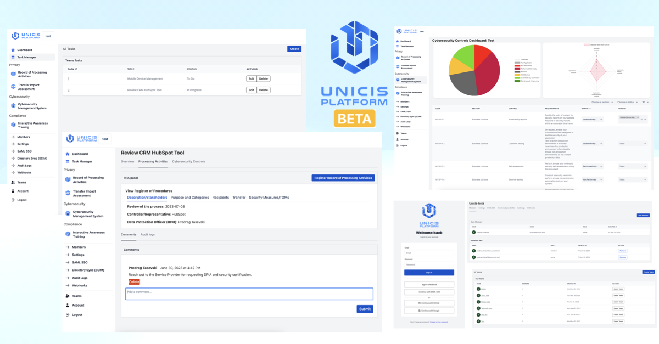Click Task Manager icon in All Tasks window sidebar
This screenshot has height=344, width=659.
click(x=13, y=57)
